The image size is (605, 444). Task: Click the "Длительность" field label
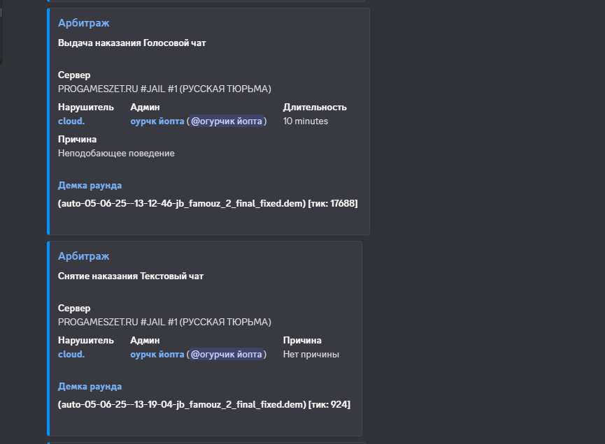[315, 107]
